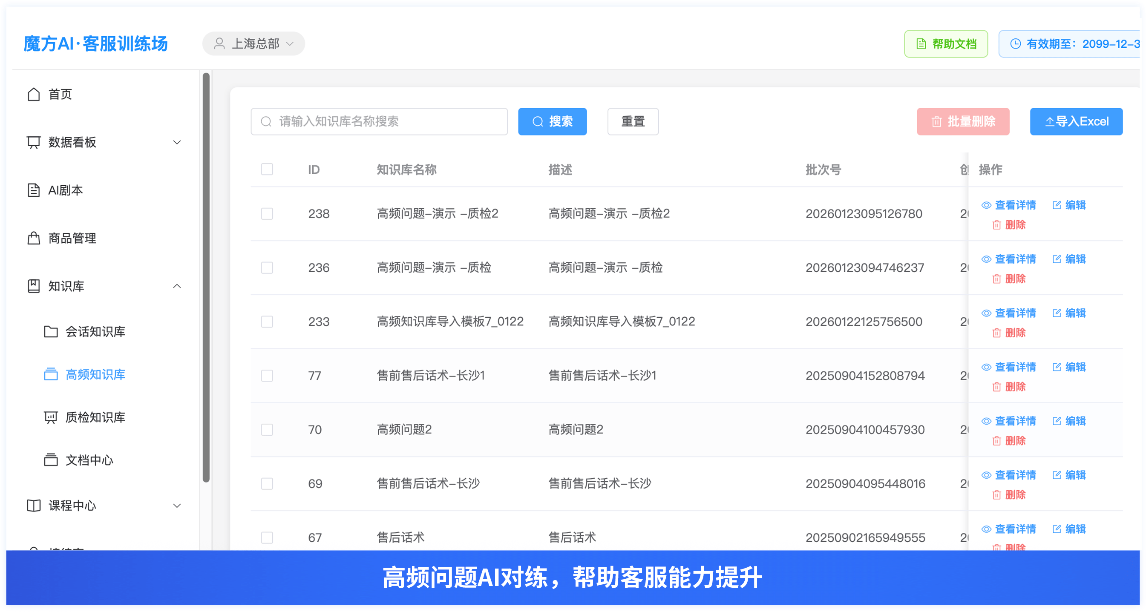Image resolution: width=1146 pixels, height=612 pixels.
Task: Toggle the select-all checkbox in the table header
Action: click(x=267, y=170)
